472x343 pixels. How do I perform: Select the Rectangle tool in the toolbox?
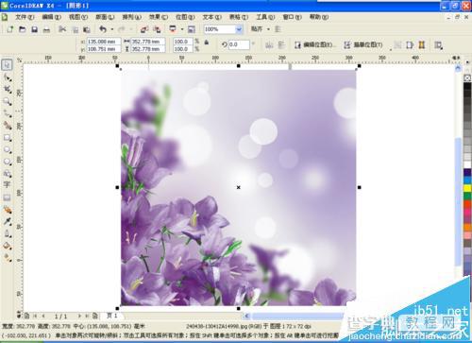coord(8,138)
